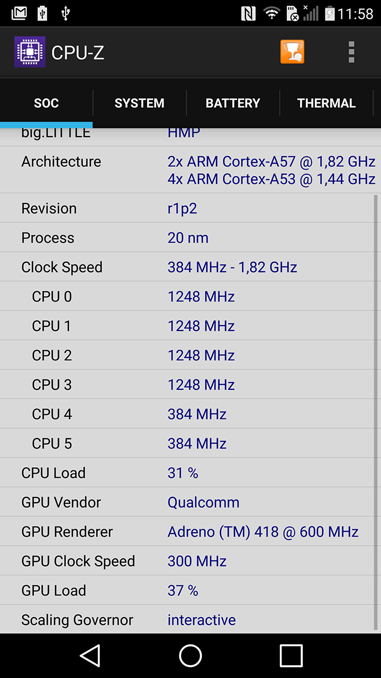
Task: Tap the NFC indicator in status bar
Action: pyautogui.click(x=248, y=13)
